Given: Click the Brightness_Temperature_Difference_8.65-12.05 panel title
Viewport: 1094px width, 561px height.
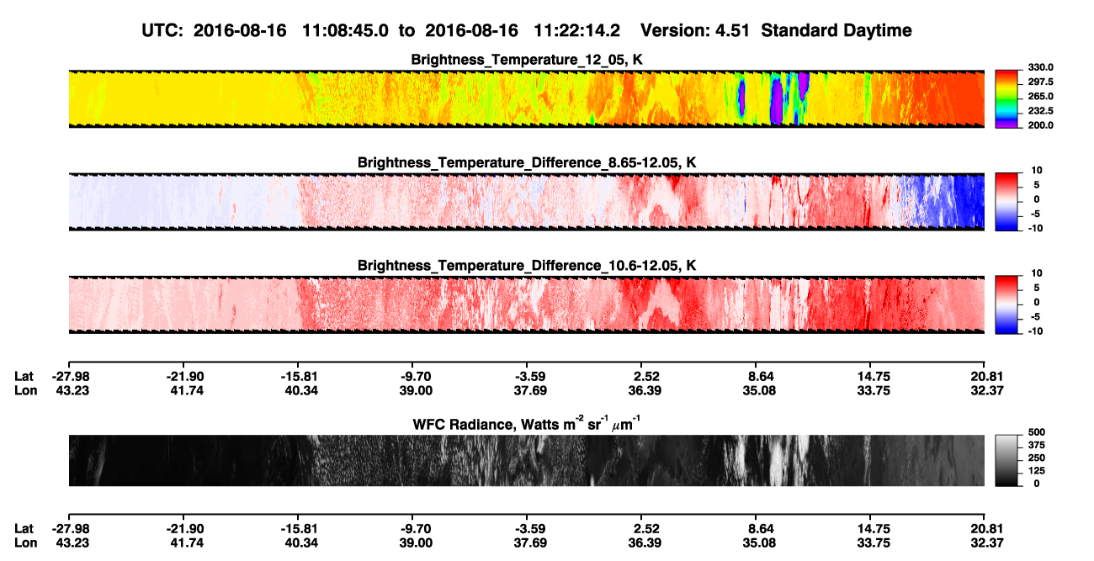Looking at the screenshot, I should (x=527, y=162).
